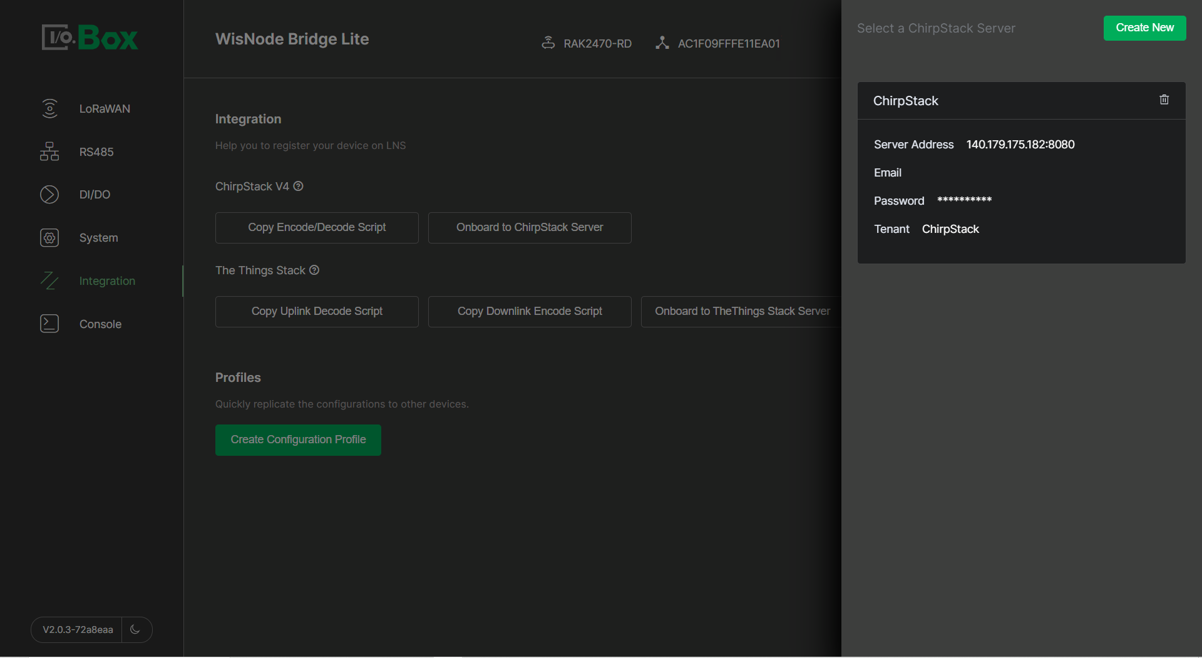Open the LoRaWAN sidebar icon
This screenshot has width=1202, height=658.
pyautogui.click(x=49, y=108)
